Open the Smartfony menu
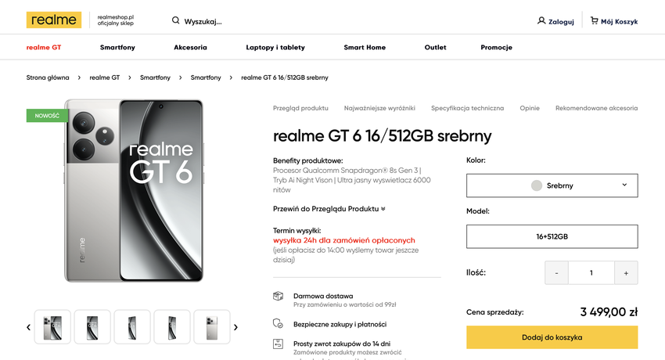The width and height of the screenshot is (665, 360). pyautogui.click(x=117, y=48)
